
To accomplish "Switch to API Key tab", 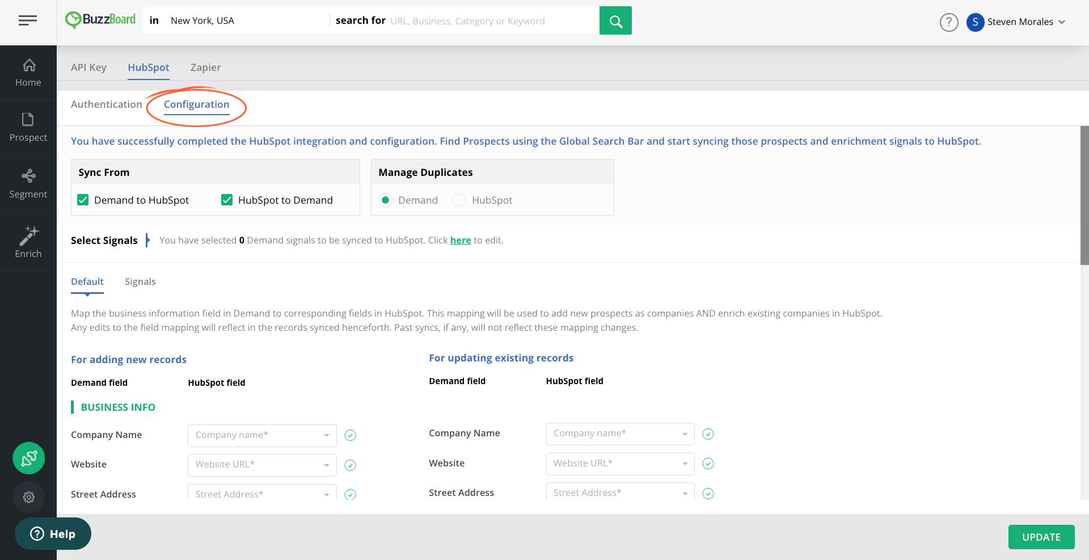I will click(88, 68).
